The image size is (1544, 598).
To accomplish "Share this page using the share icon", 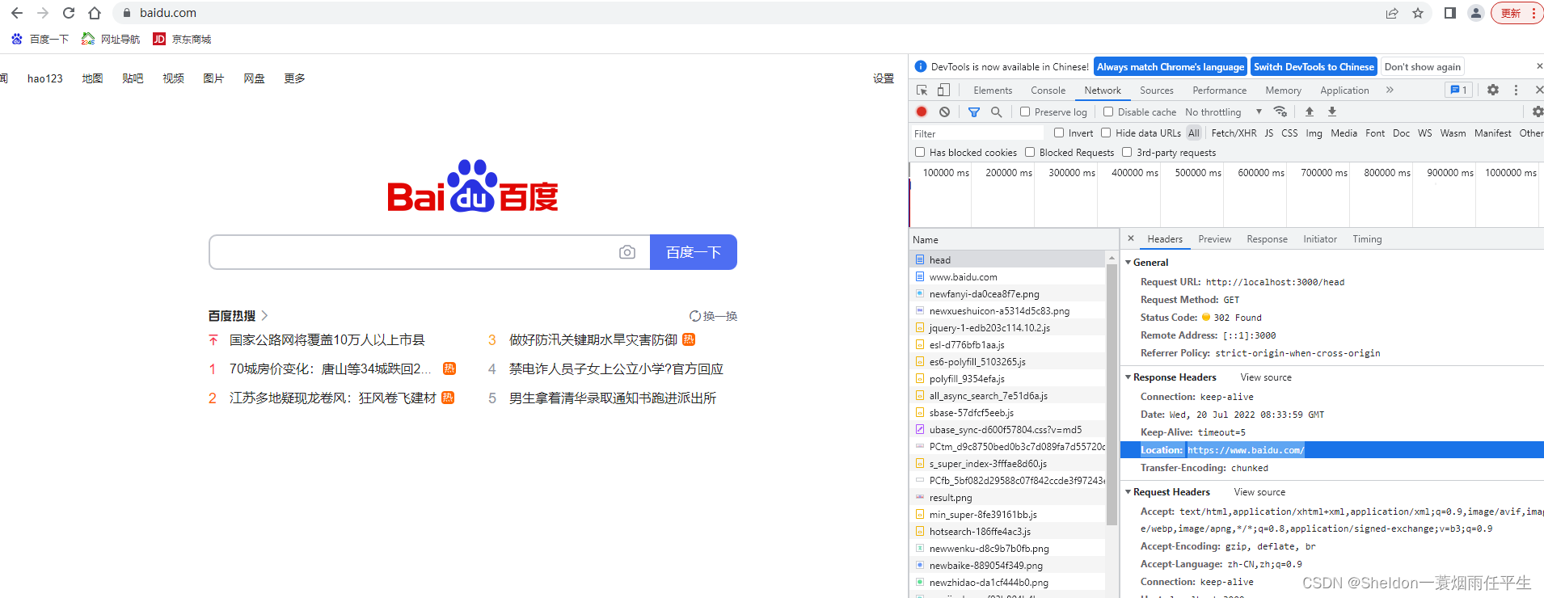I will click(1392, 13).
